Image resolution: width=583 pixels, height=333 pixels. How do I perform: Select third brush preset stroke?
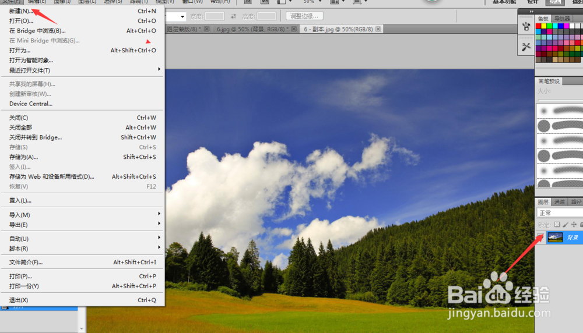pyautogui.click(x=560, y=141)
